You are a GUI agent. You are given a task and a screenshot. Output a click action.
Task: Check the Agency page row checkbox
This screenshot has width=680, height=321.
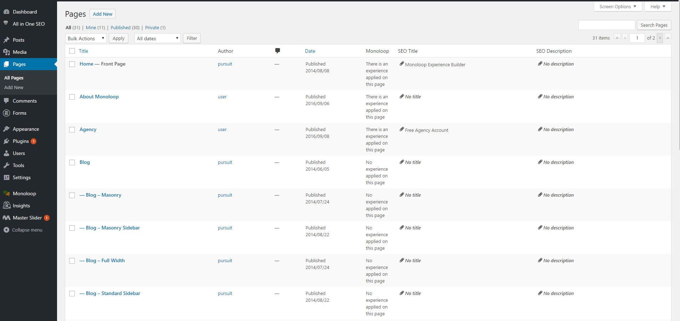[x=72, y=130]
